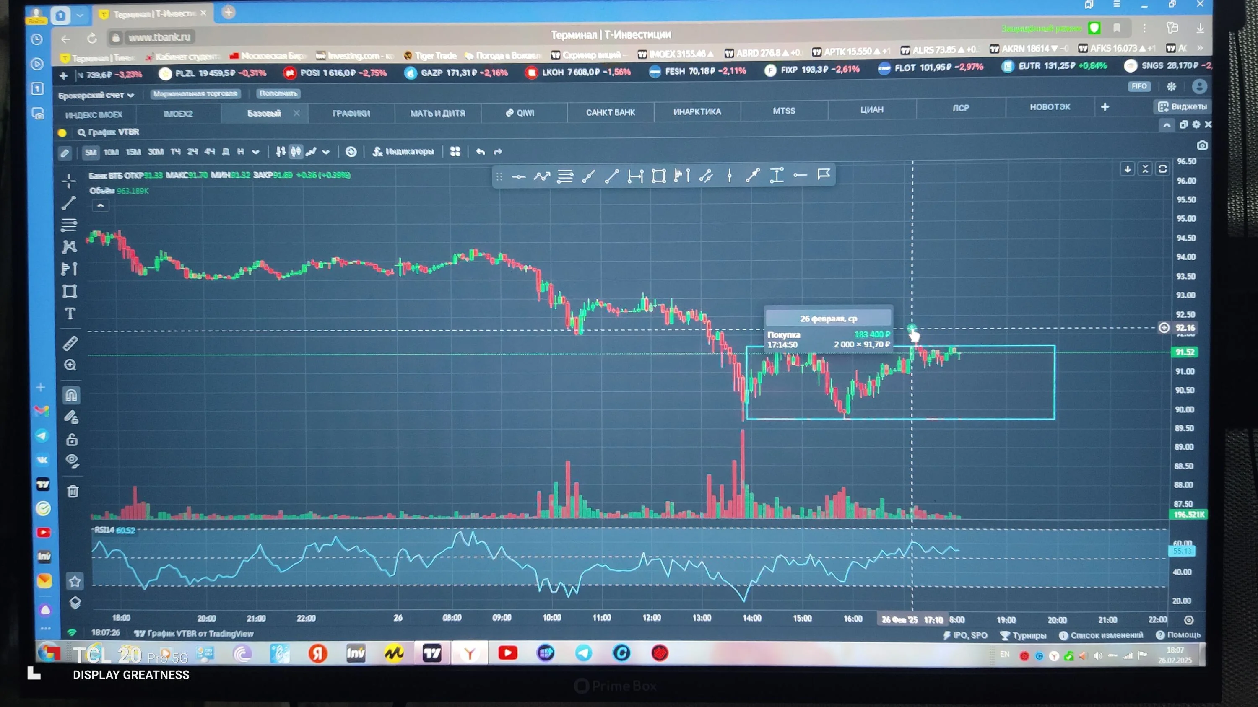The height and width of the screenshot is (707, 1258).
Task: Open the Индикаторы indicators menu
Action: tap(403, 152)
